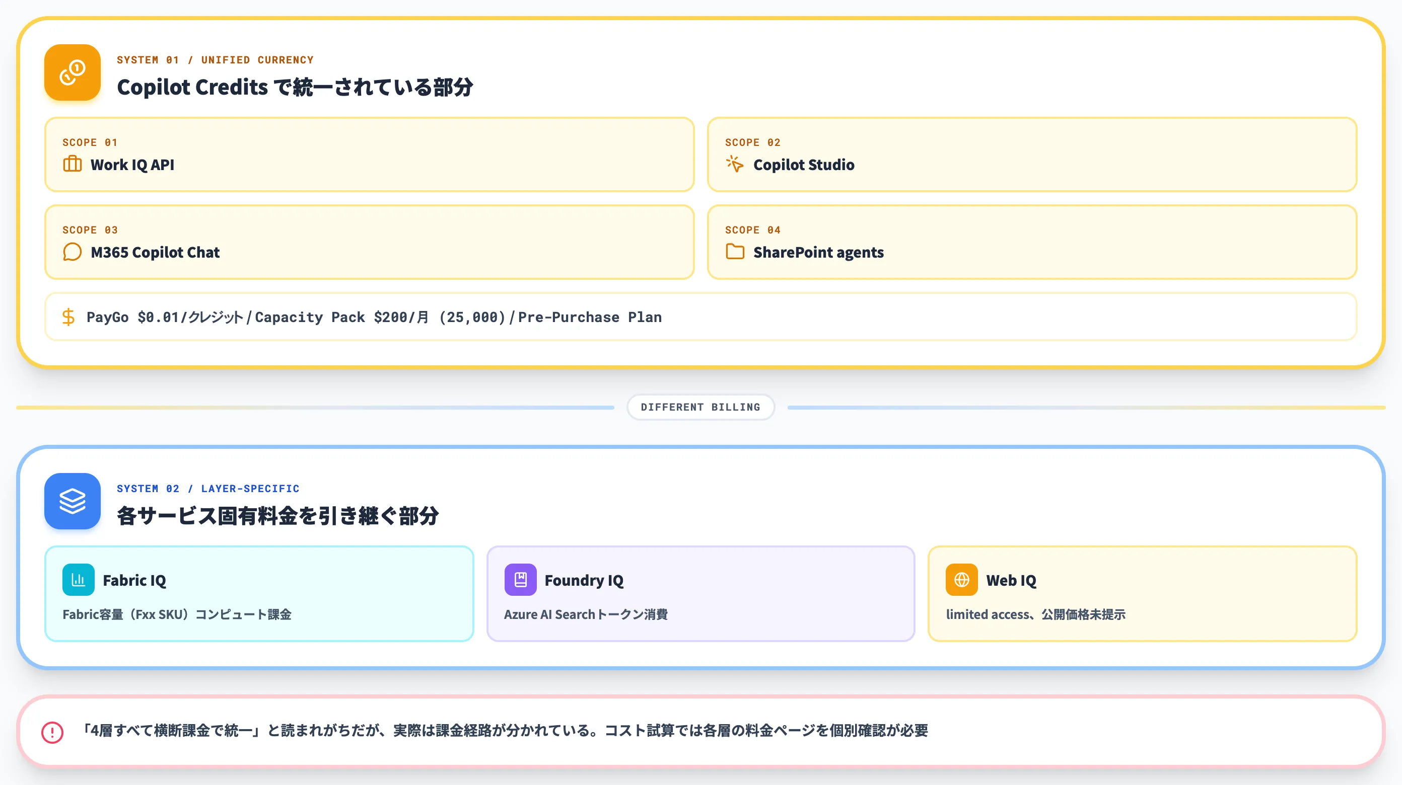The width and height of the screenshot is (1402, 785).
Task: Click the 'SYSTEM 01 / UNIFIED CURRENCY' label
Action: point(216,60)
